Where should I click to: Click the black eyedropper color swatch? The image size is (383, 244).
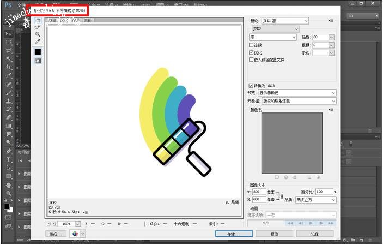tap(38, 52)
